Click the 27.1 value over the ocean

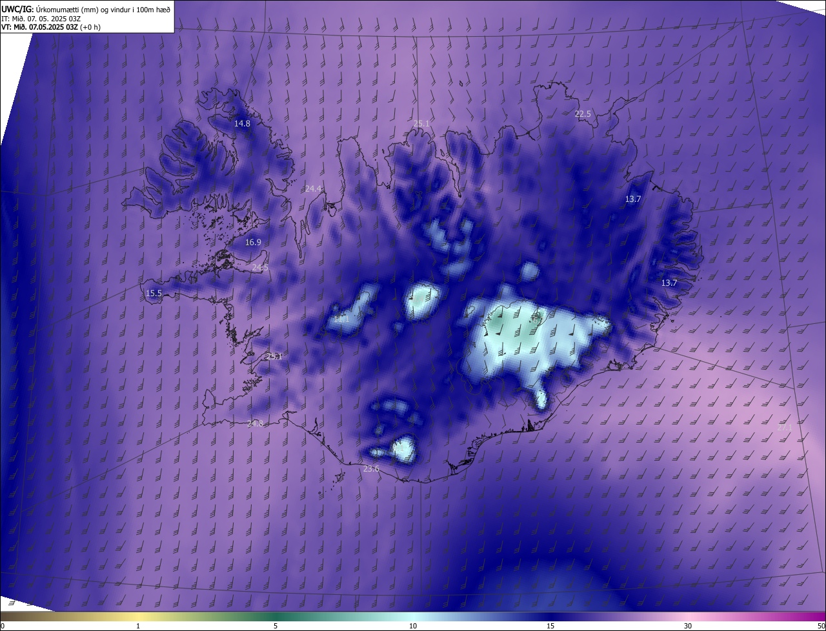(785, 427)
